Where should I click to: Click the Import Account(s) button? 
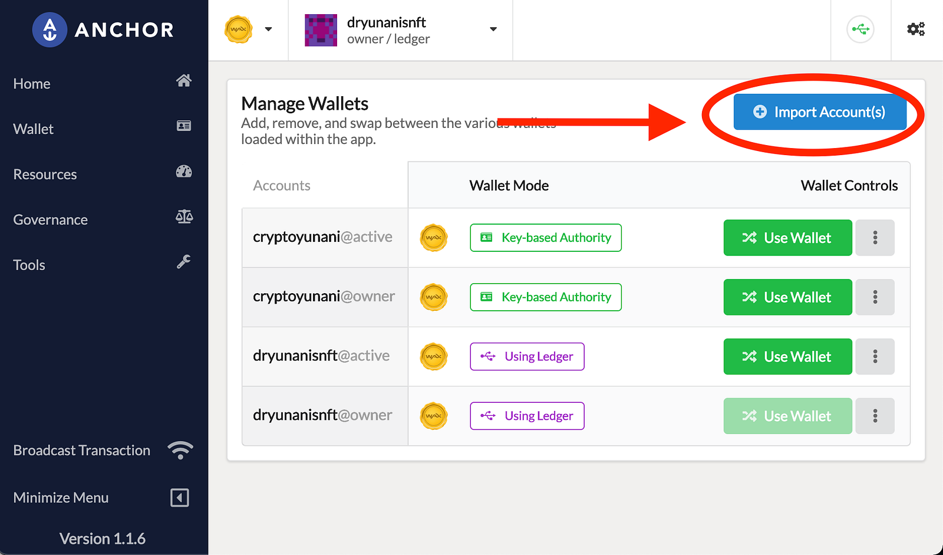pos(819,112)
